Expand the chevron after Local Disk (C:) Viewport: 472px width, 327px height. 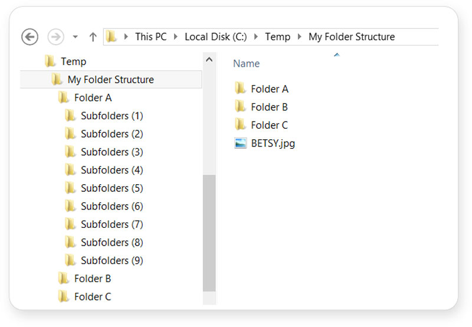pyautogui.click(x=256, y=37)
